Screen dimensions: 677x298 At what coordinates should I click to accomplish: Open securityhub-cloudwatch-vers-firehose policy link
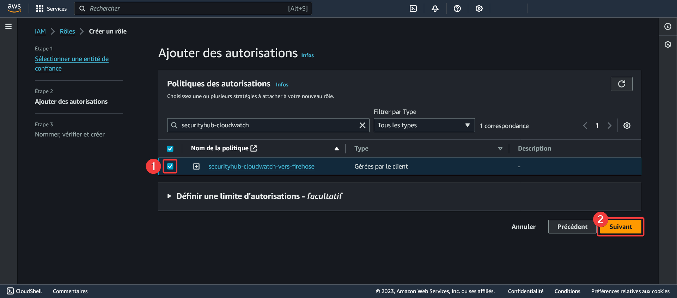261,166
